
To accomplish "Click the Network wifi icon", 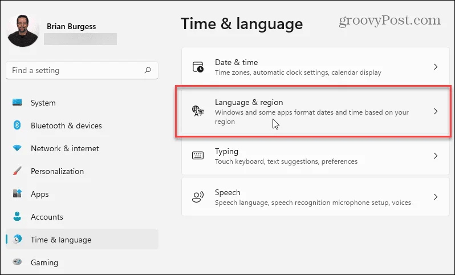I will coord(17,148).
